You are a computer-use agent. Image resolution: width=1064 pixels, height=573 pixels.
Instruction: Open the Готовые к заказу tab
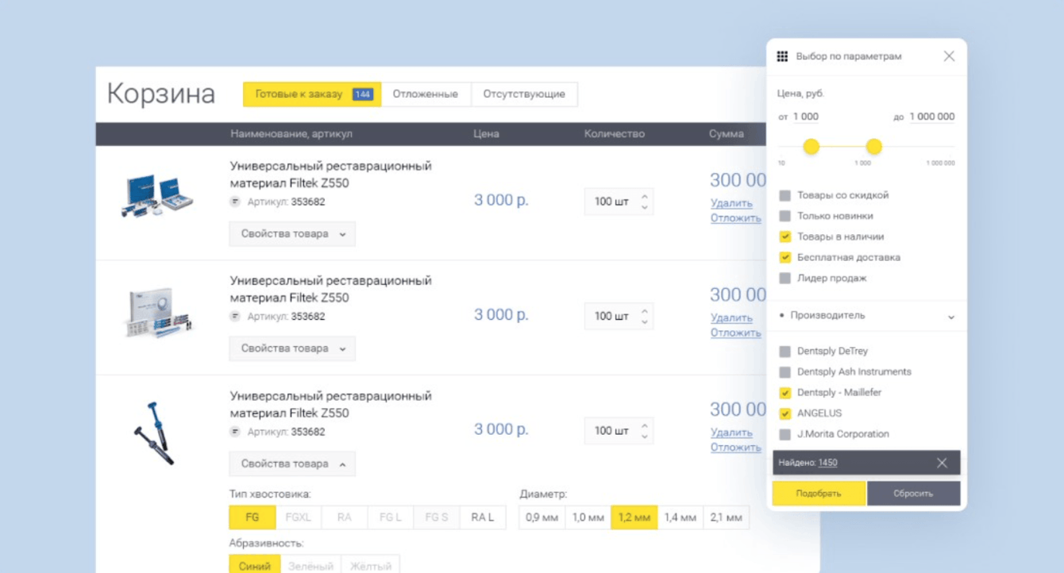[312, 94]
